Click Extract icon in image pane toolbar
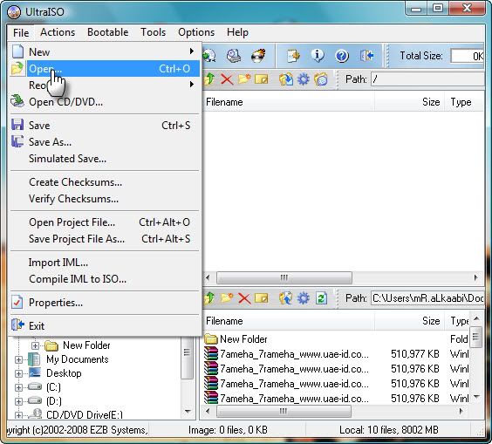This screenshot has height=444, width=492. 286,79
